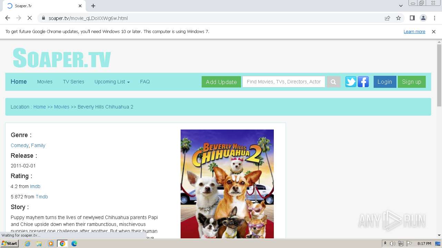Click the volume speaker tray icon
The image size is (442, 248).
393,244
